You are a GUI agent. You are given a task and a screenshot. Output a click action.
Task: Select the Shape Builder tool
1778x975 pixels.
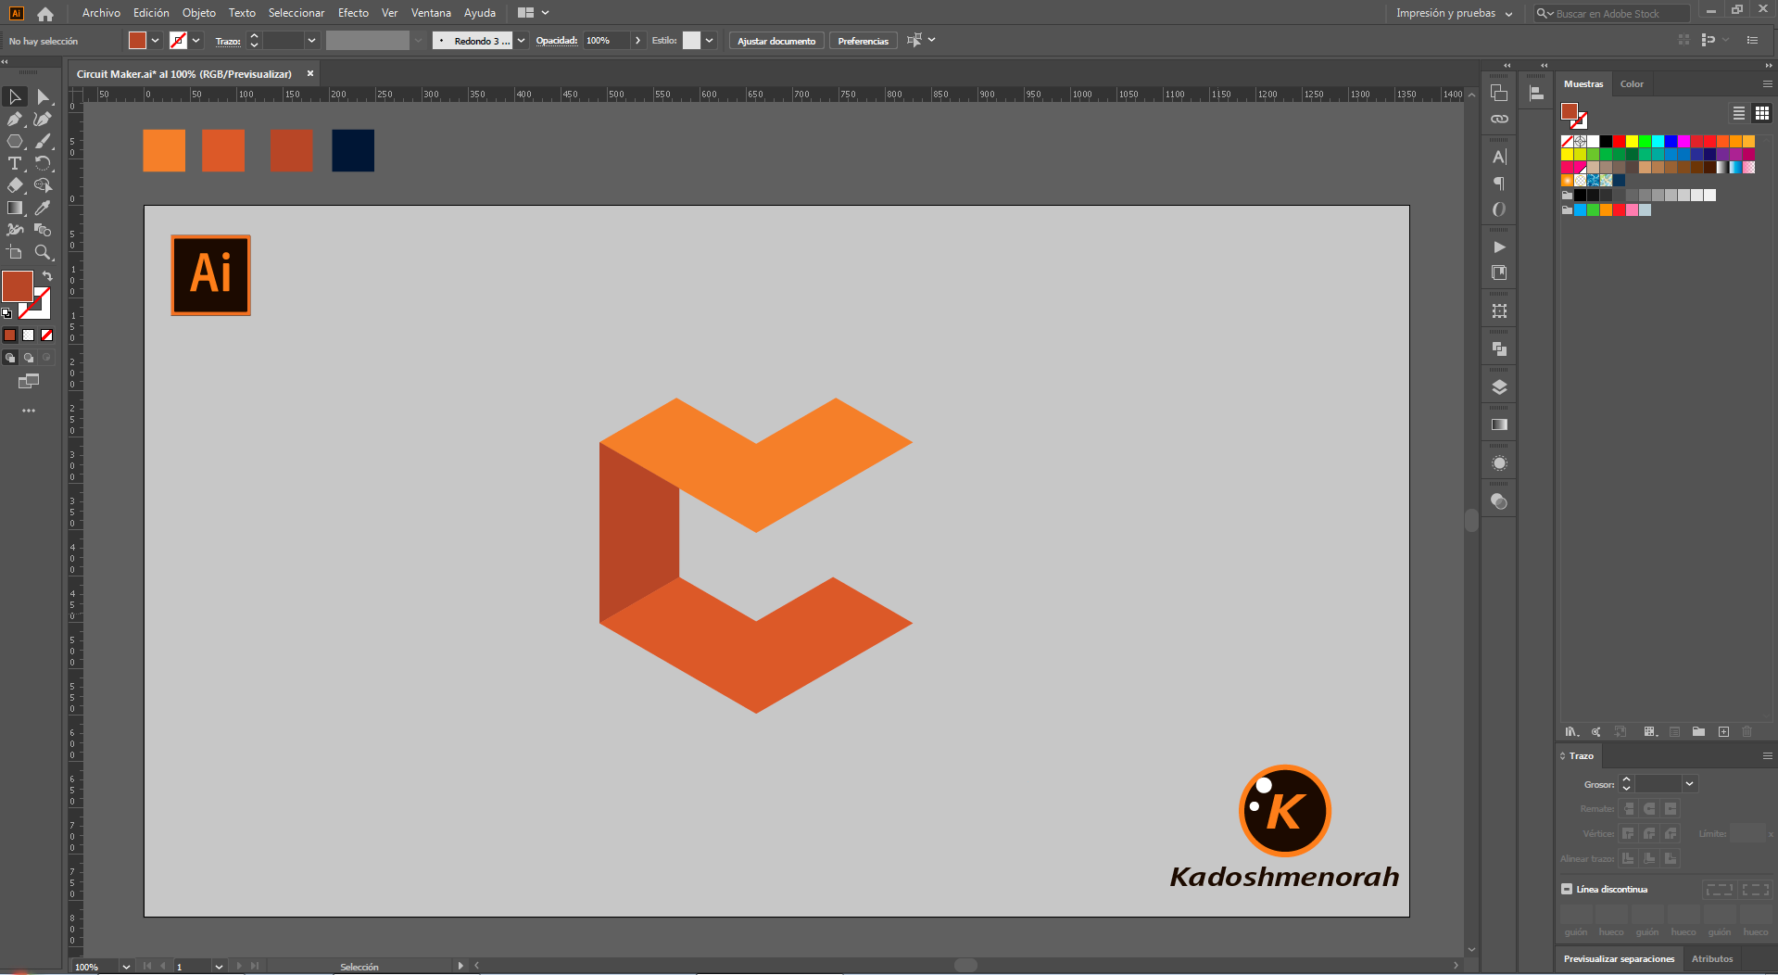(x=43, y=185)
